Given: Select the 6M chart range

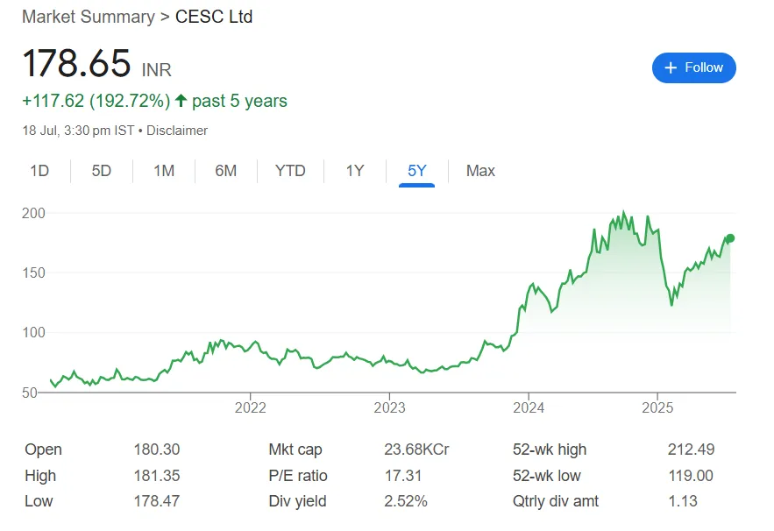Looking at the screenshot, I should coord(225,171).
